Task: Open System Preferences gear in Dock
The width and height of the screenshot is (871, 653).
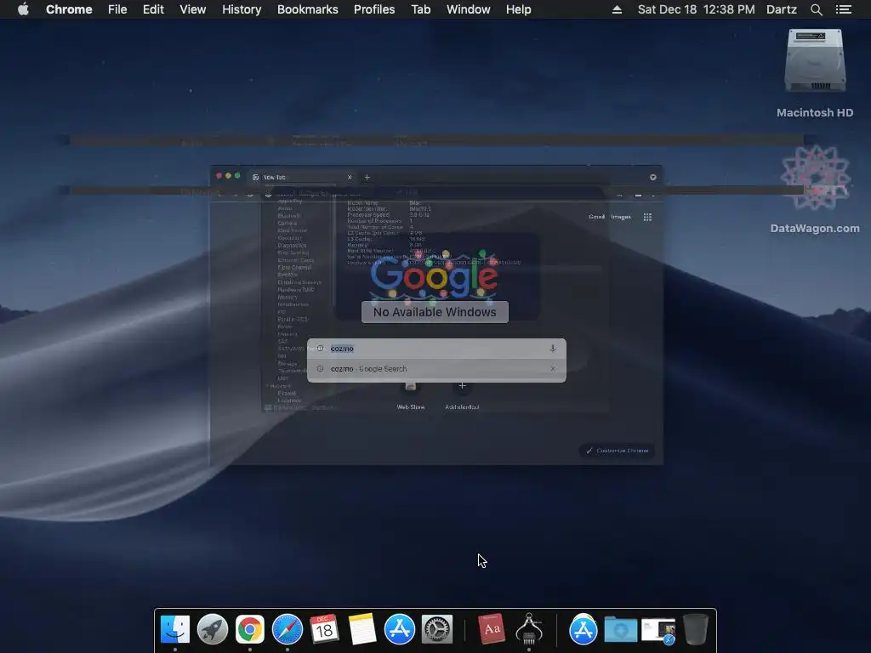Action: coord(437,630)
